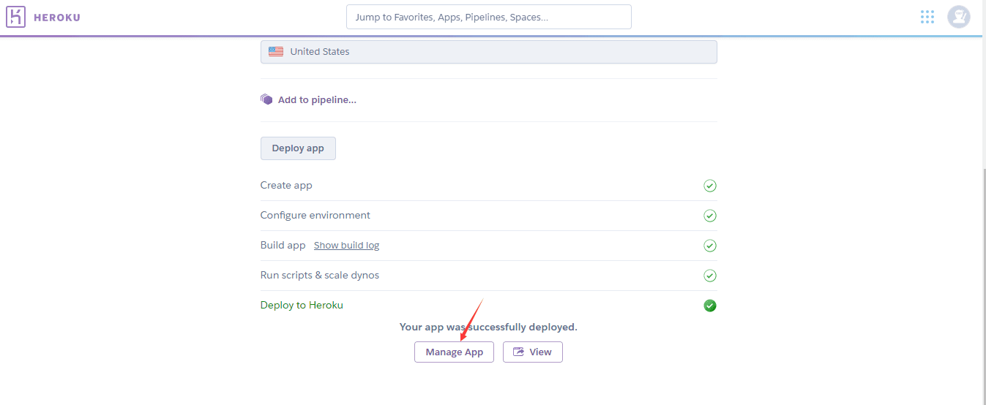This screenshot has height=405, width=986.
Task: Open the apps grid menu icon
Action: pyautogui.click(x=927, y=17)
